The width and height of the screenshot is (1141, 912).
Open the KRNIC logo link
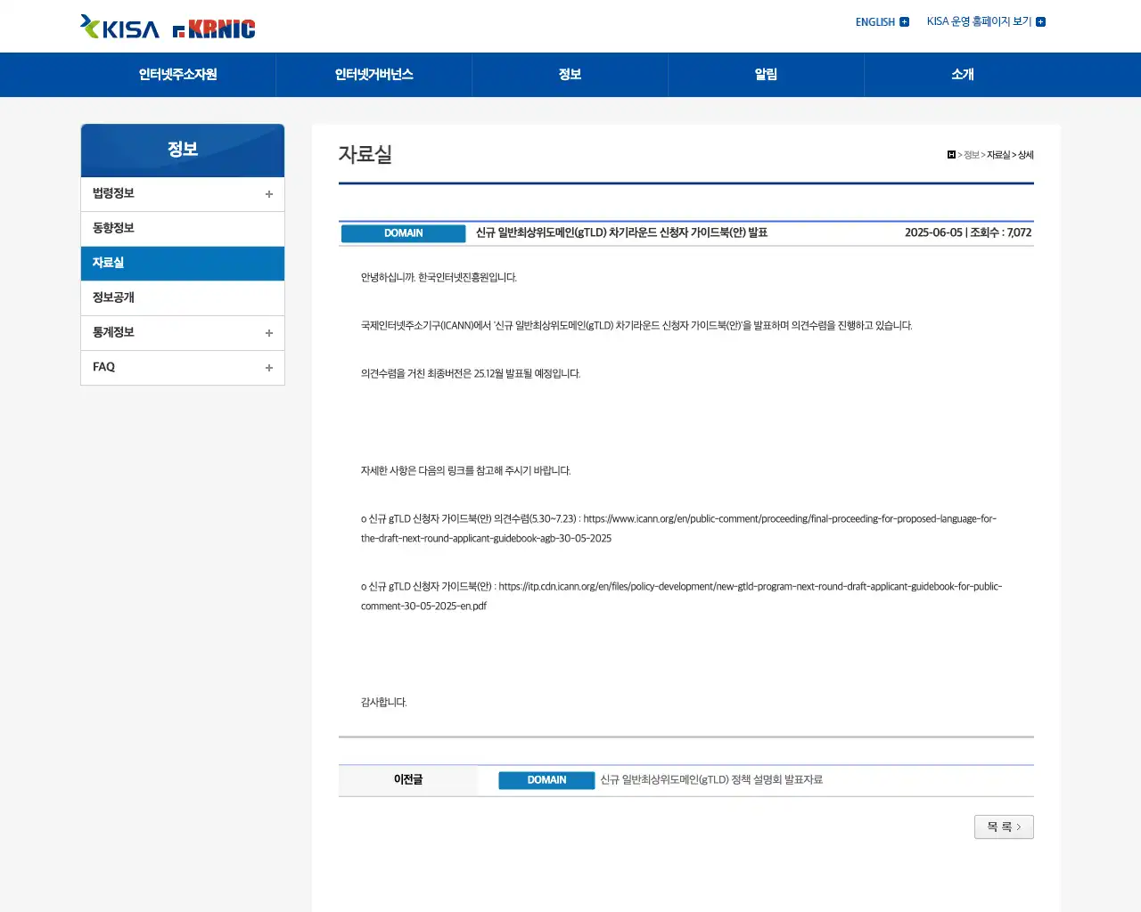214,29
